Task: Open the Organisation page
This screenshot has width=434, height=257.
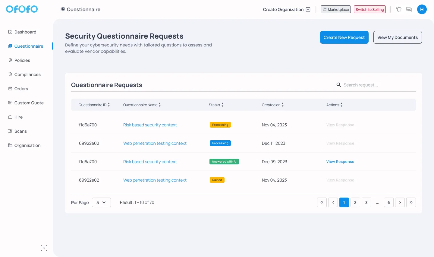Action: coord(27,145)
